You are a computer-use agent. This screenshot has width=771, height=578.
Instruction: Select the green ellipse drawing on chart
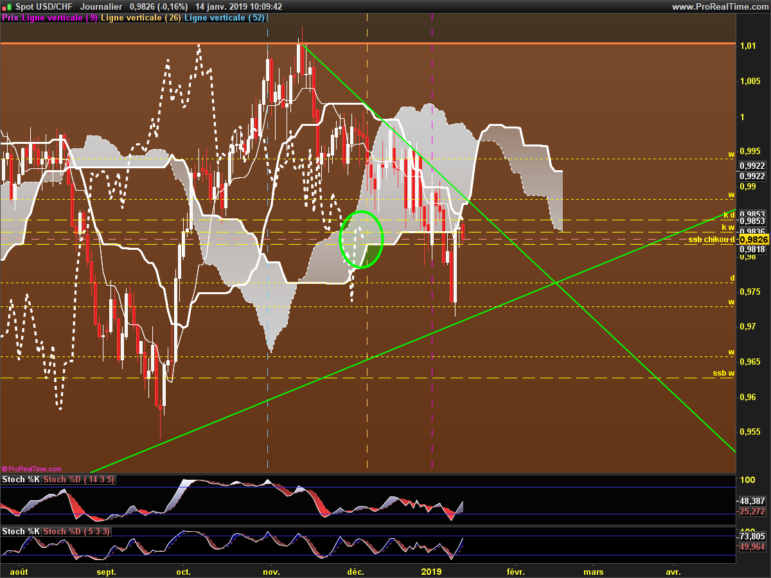381,239
